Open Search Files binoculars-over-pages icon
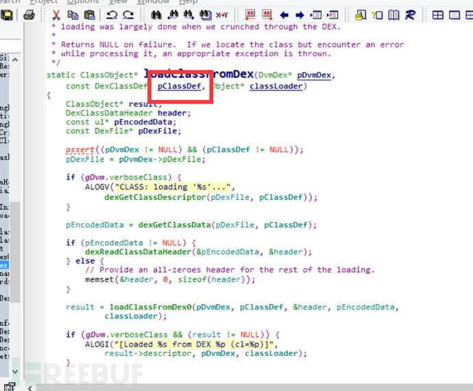473x391 pixels. point(206,15)
